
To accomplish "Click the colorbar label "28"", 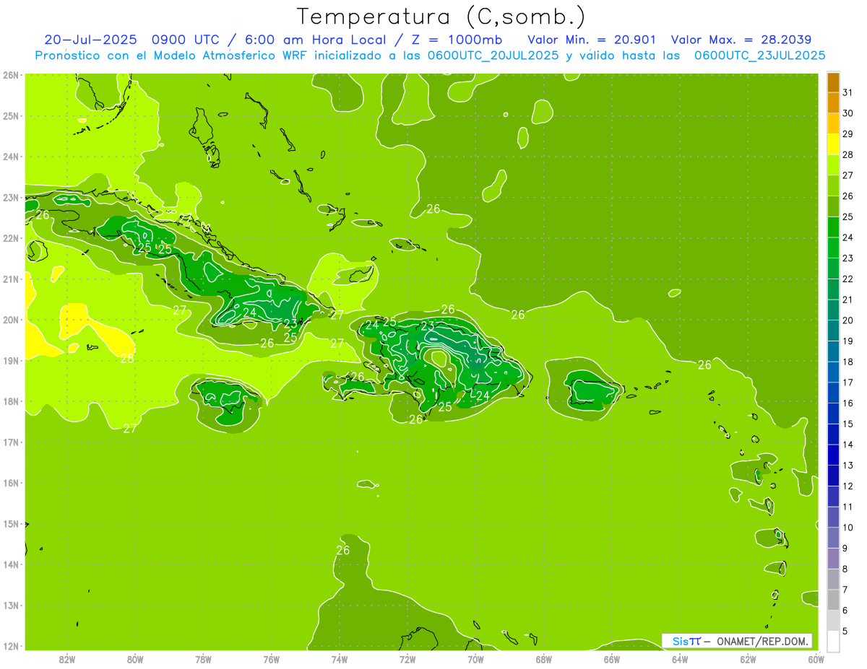I will point(847,154).
